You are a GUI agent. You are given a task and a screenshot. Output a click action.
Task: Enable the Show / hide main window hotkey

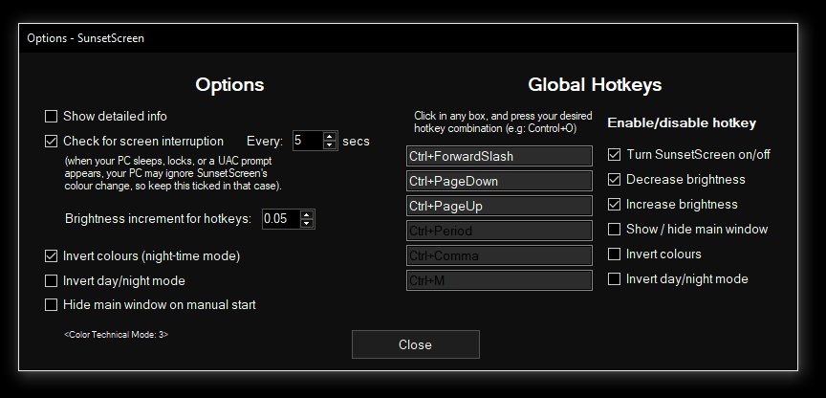click(614, 230)
